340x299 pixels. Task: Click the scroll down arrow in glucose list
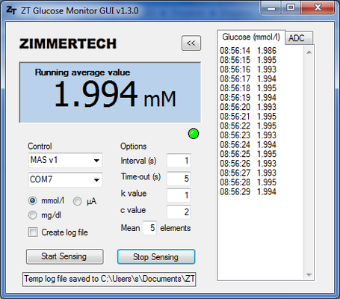pyautogui.click(x=309, y=274)
